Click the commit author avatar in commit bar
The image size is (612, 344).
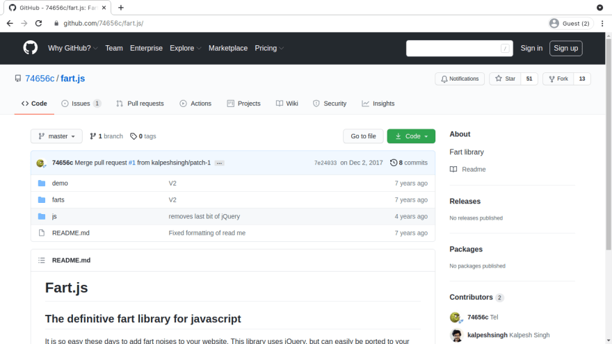(40, 163)
